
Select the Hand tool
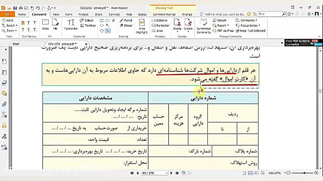[x=8, y=20]
